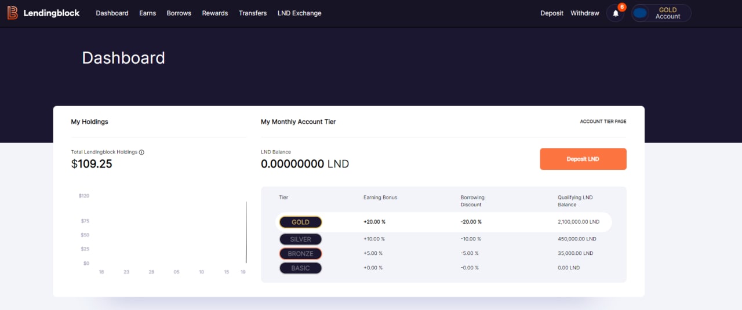
Task: Click the Withdraw link in header
Action: click(x=585, y=13)
